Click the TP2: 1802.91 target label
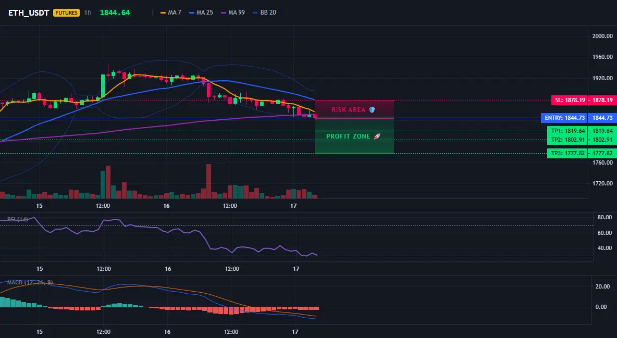The image size is (617, 338). tap(567, 140)
